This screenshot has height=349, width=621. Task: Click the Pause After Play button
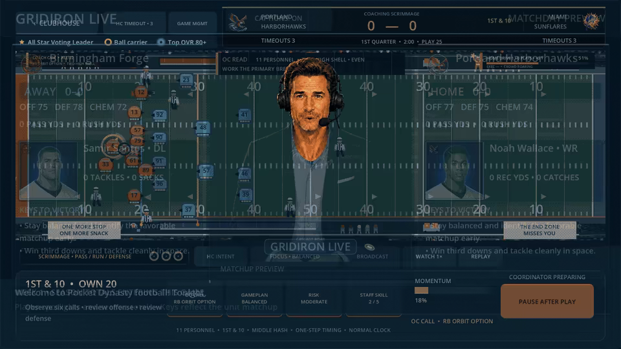point(547,302)
